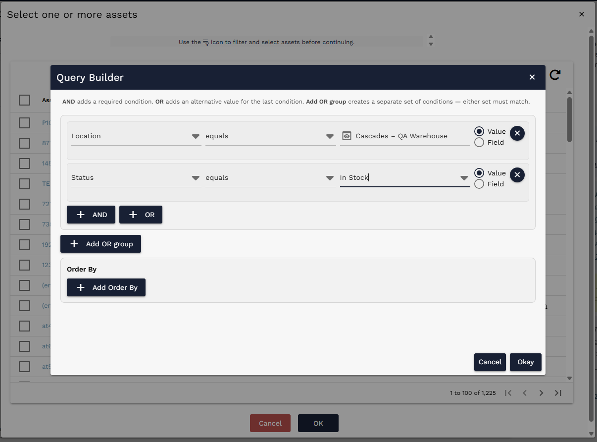Open the Location field dropdown
Screen dimensions: 597x442
(136, 136)
